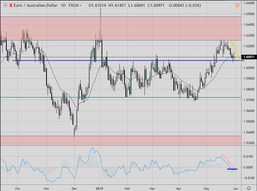Click the 2019 label on time axis
Screen dimensions: 257x191
(99, 188)
